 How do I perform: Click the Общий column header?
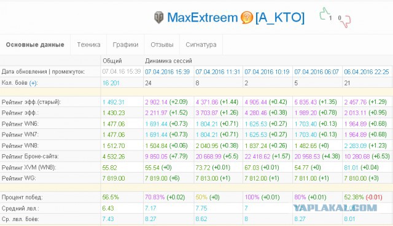[112, 61]
